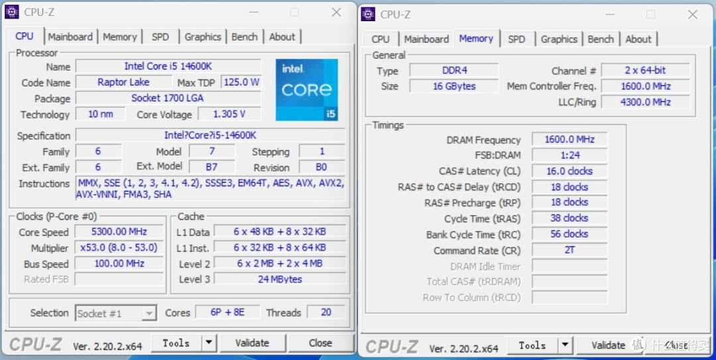Click the Max TDP value 125.0 W
Screen dimensions: 716x360
[241, 82]
